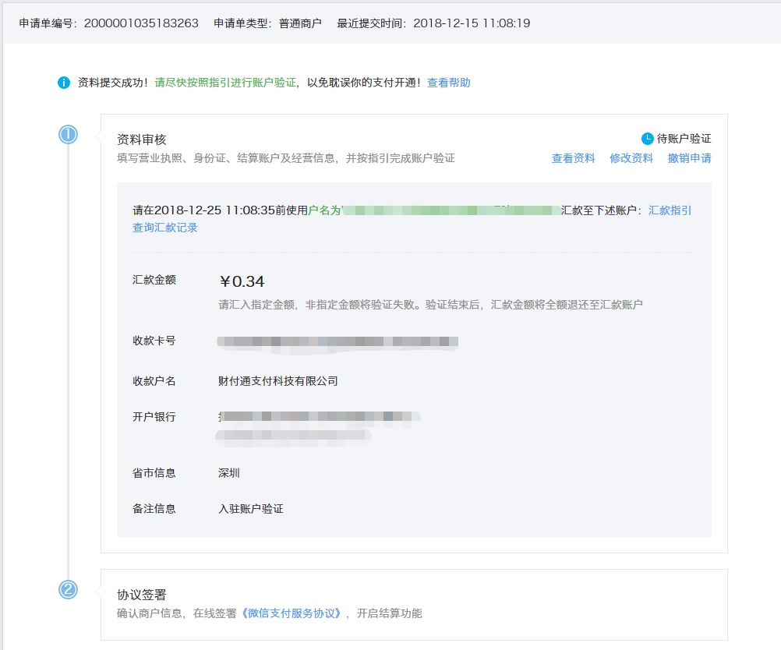Click the 汇款金额 label
This screenshot has width=781, height=650.
154,280
